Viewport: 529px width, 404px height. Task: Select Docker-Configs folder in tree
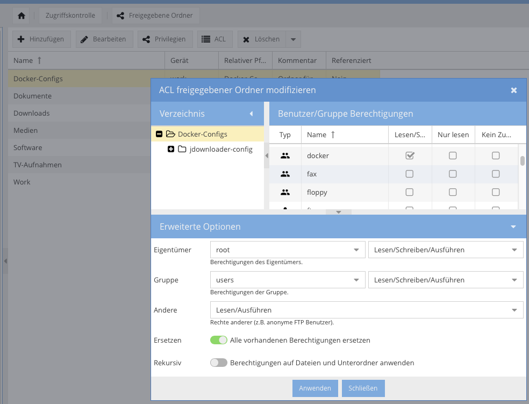203,134
